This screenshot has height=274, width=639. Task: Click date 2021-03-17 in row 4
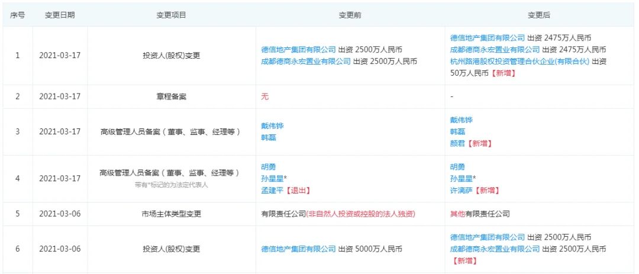click(60, 179)
